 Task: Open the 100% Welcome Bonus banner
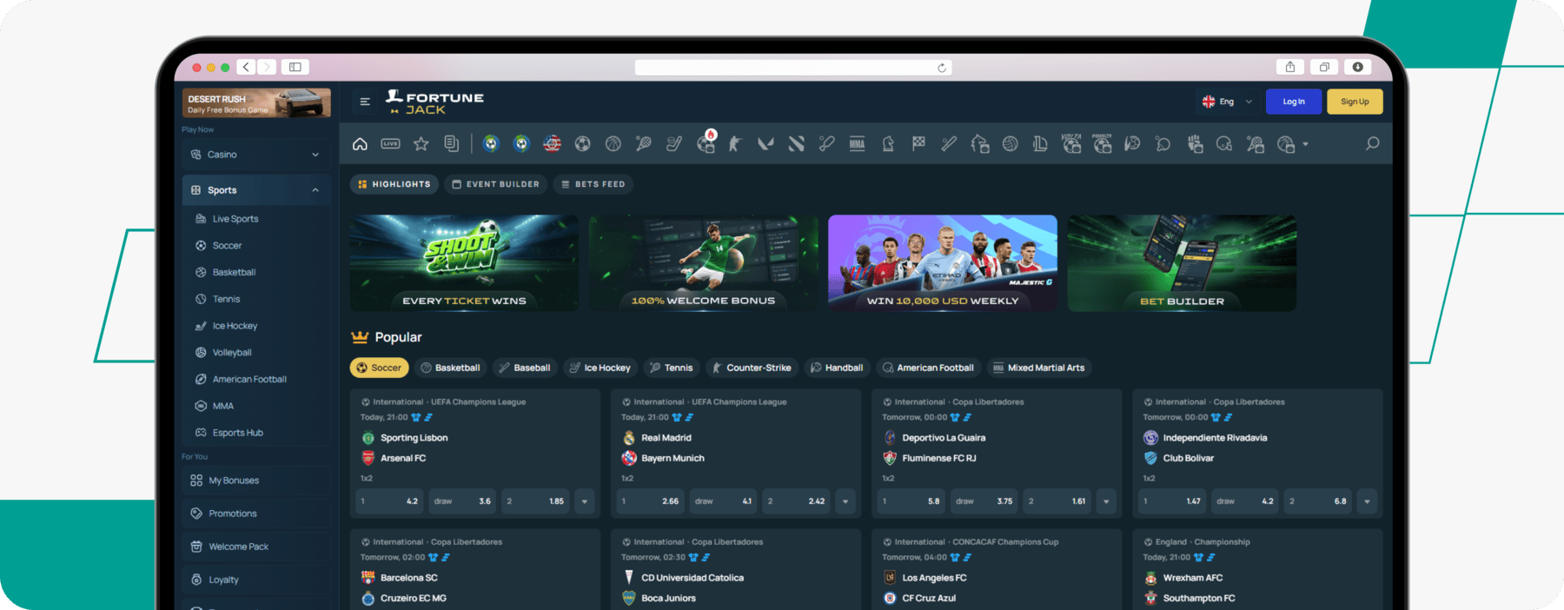[704, 263]
